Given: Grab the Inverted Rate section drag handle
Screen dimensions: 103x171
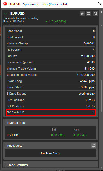Looking at the screenshot, I should [x=5, y=122].
